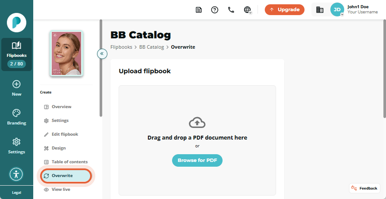
Task: Click the company building icon
Action: tap(320, 9)
